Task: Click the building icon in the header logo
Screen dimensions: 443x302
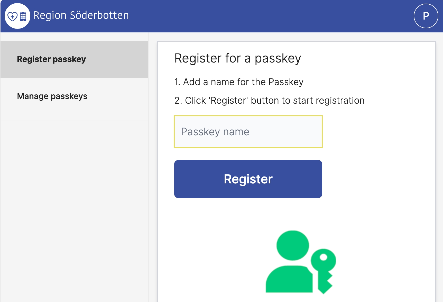Action: (x=23, y=16)
